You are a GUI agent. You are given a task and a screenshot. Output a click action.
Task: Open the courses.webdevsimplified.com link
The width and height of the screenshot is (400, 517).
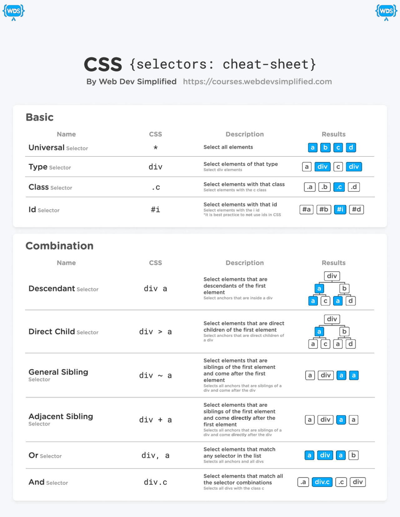coord(257,81)
